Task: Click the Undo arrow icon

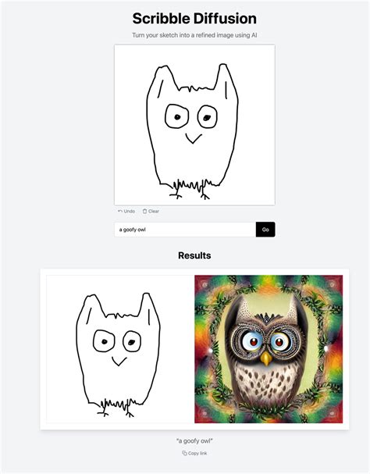Action: 120,211
